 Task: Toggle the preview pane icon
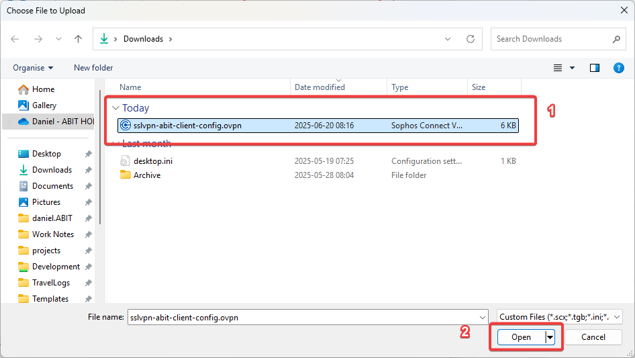(x=595, y=68)
